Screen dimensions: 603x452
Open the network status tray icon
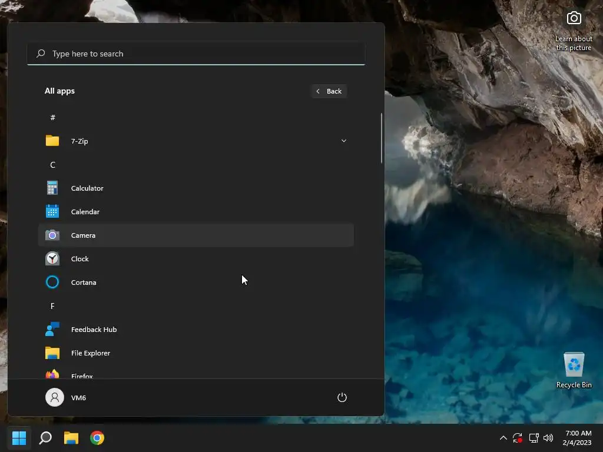(x=534, y=438)
